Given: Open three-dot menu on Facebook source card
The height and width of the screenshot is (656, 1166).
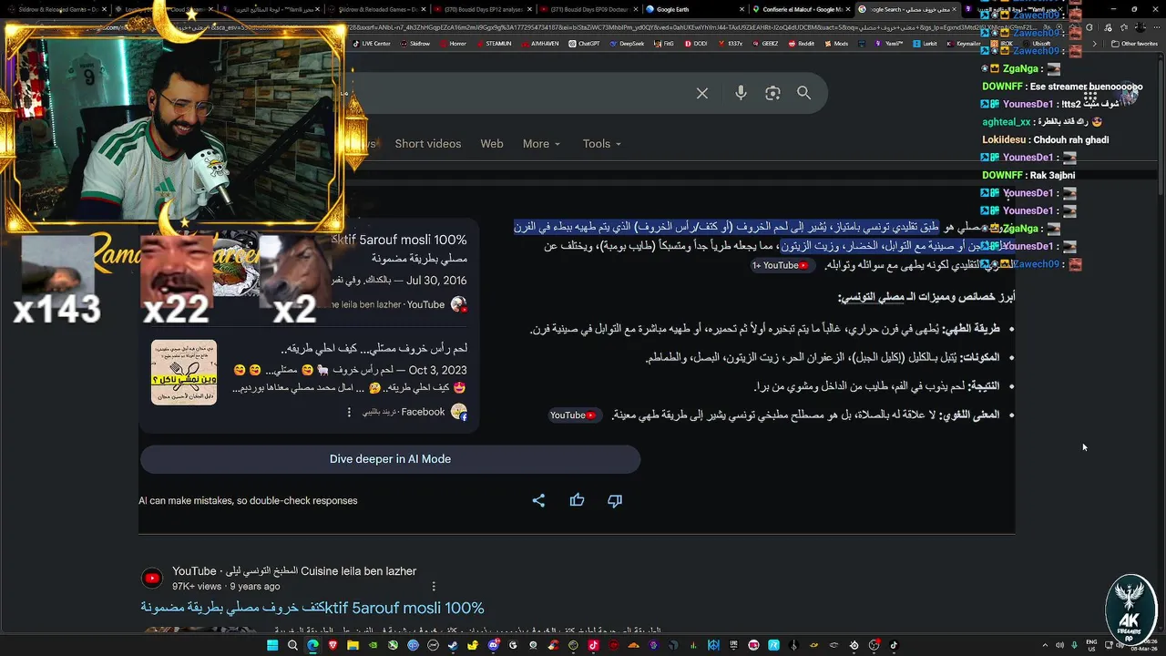Looking at the screenshot, I should tap(349, 412).
